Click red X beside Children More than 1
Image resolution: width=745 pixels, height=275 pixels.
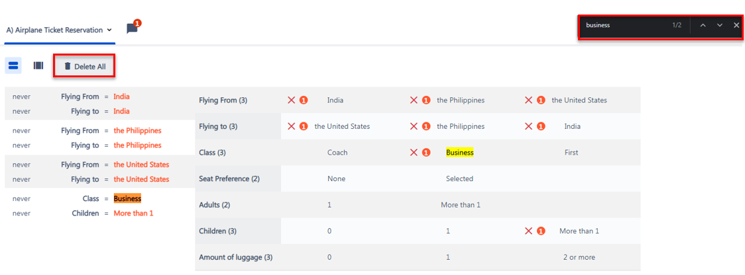pos(528,231)
